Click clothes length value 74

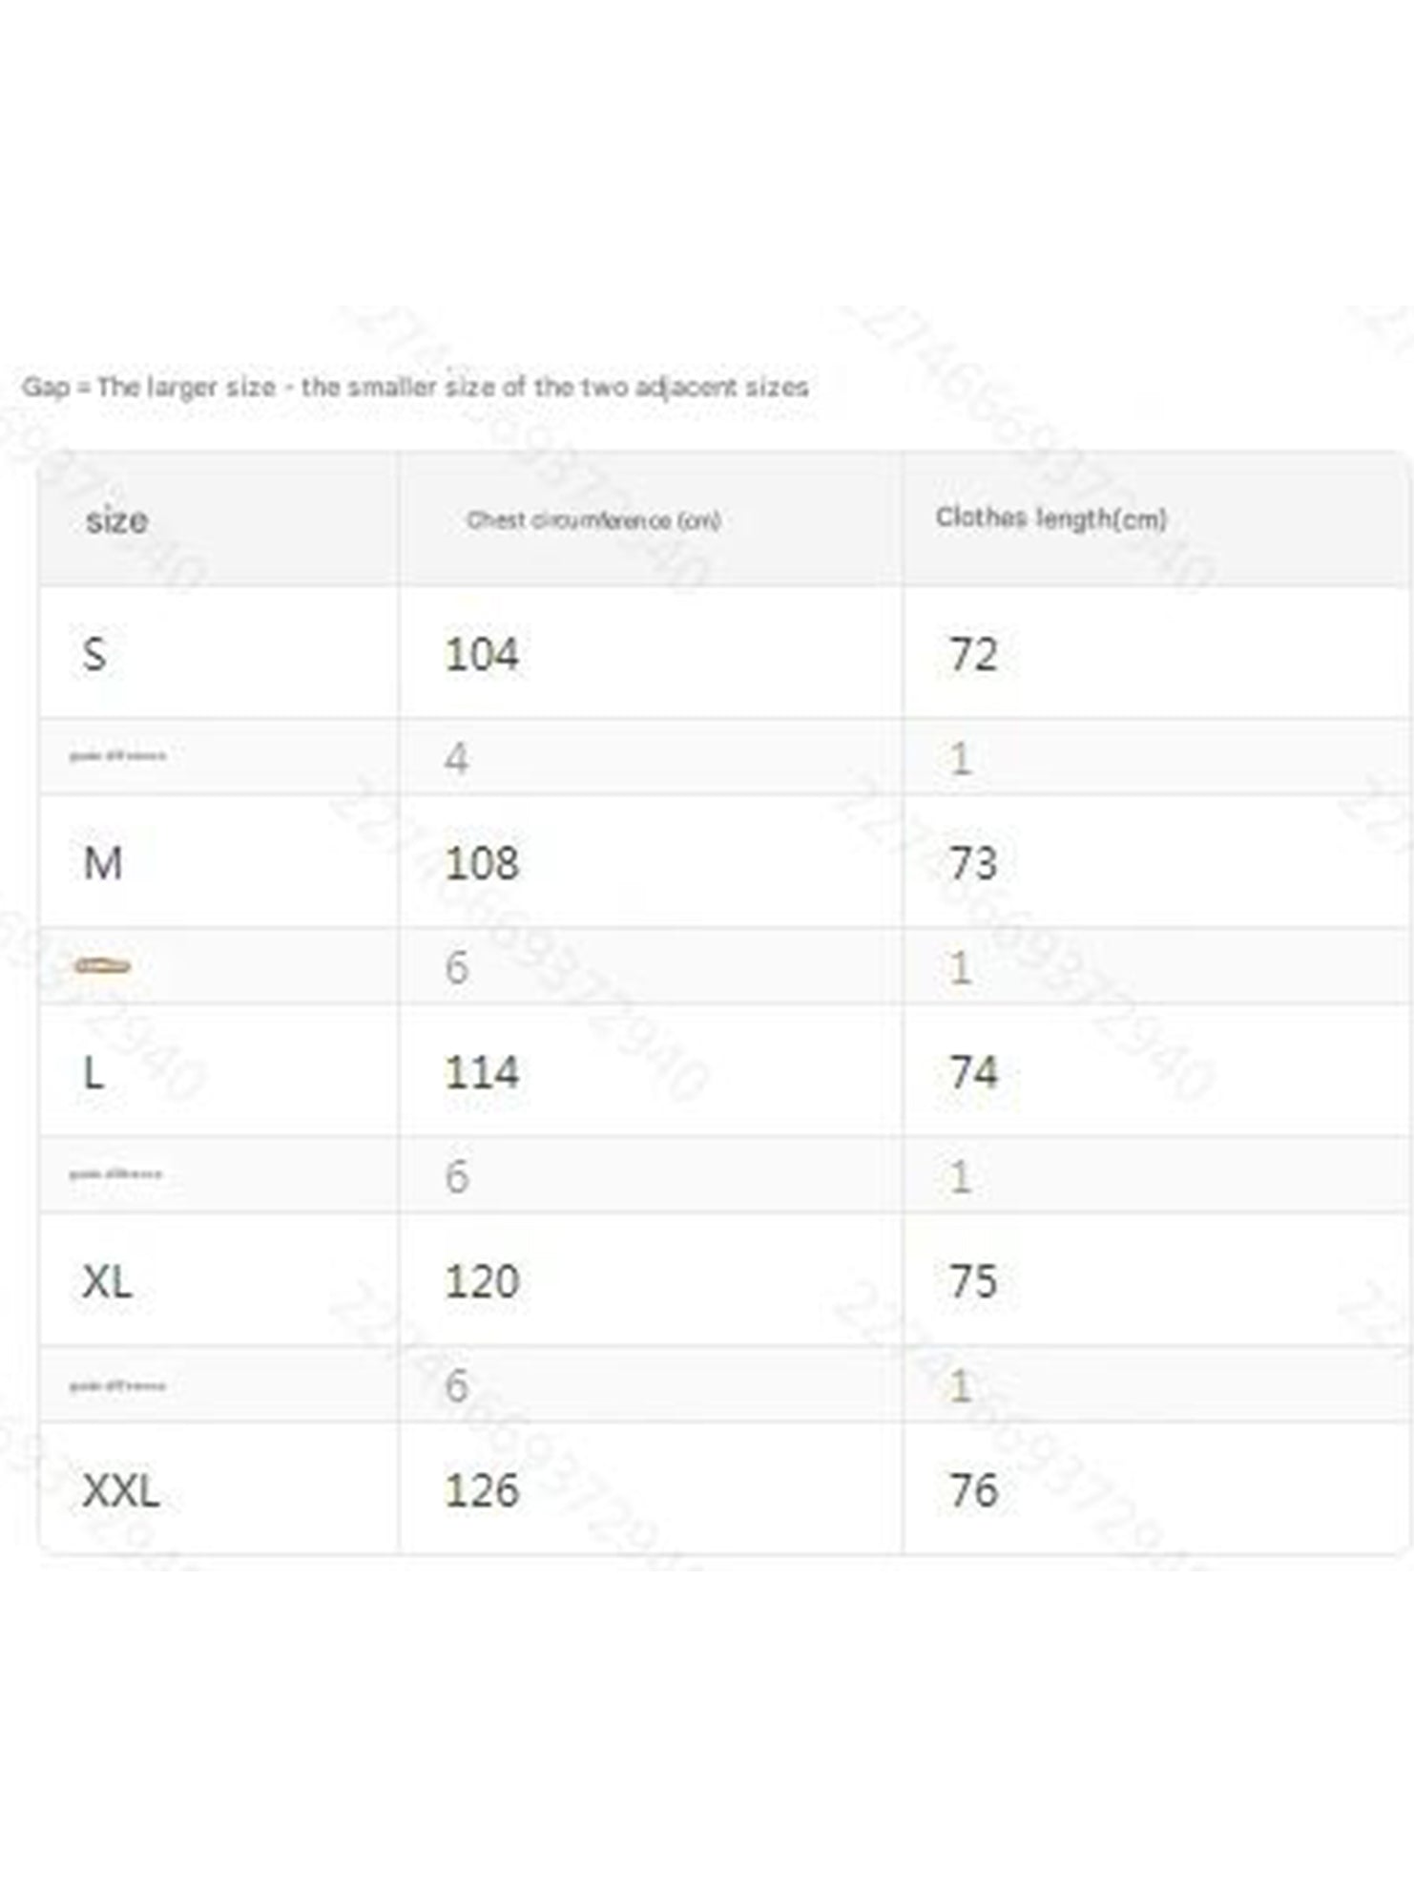(973, 1072)
